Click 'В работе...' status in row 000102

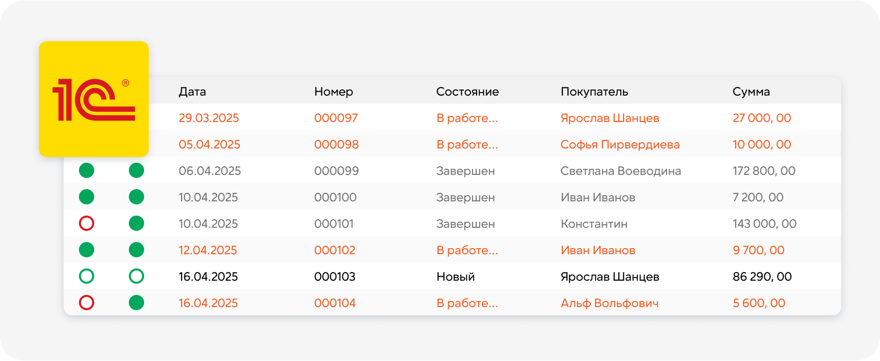[468, 250]
